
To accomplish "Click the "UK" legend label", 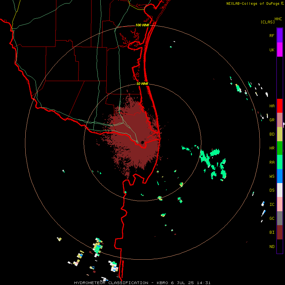I will click(x=272, y=50).
